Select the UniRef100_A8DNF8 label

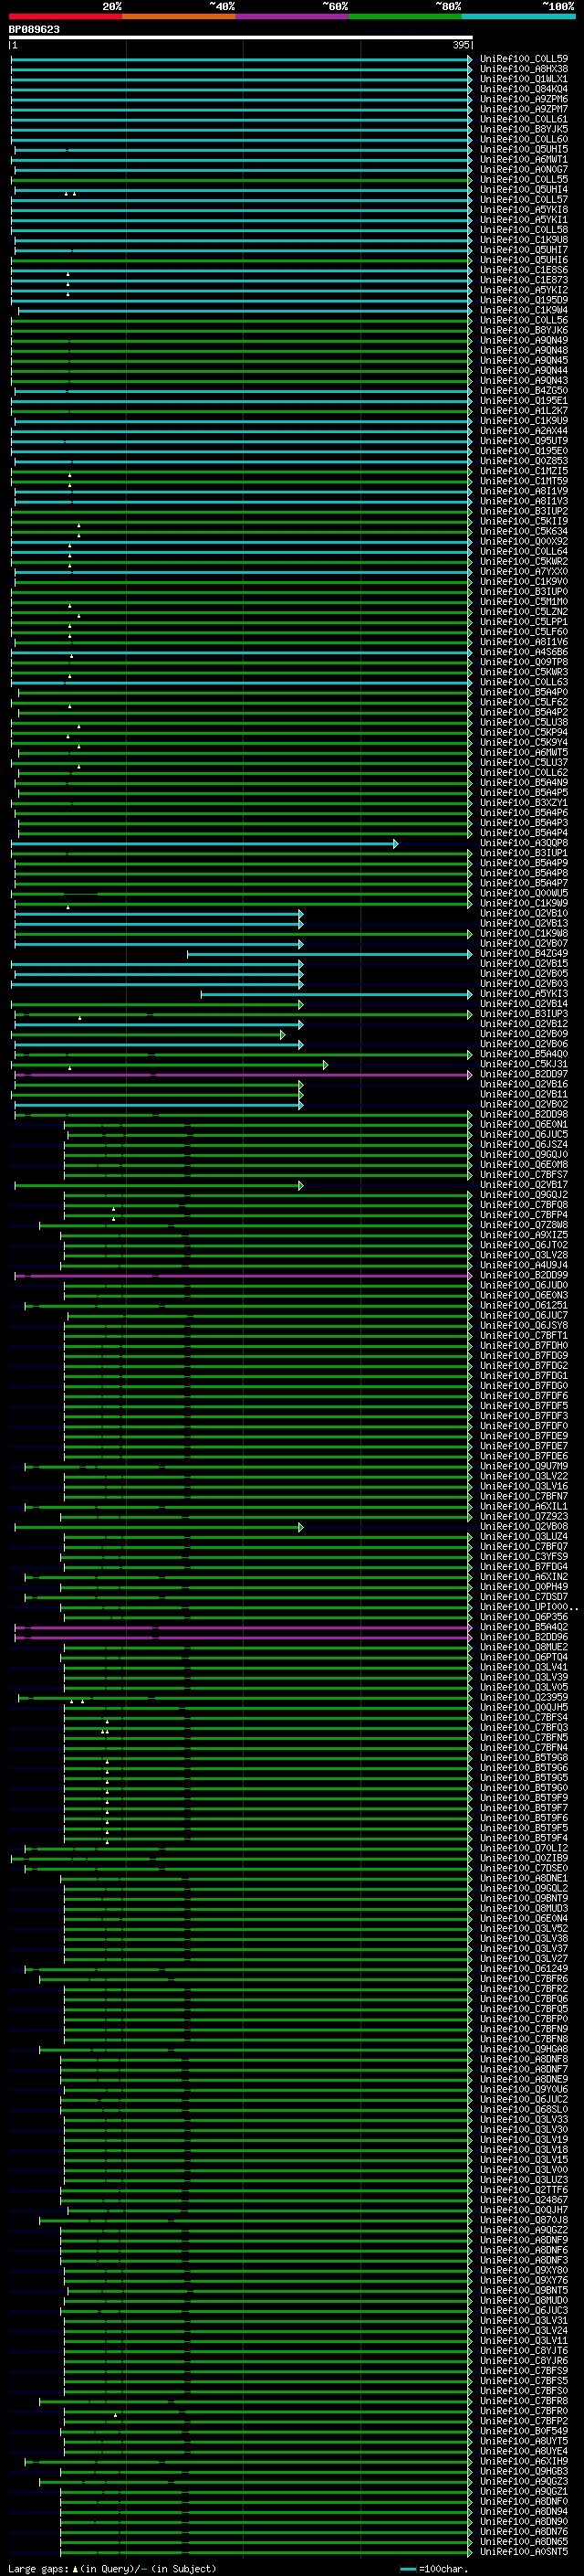click(524, 2060)
